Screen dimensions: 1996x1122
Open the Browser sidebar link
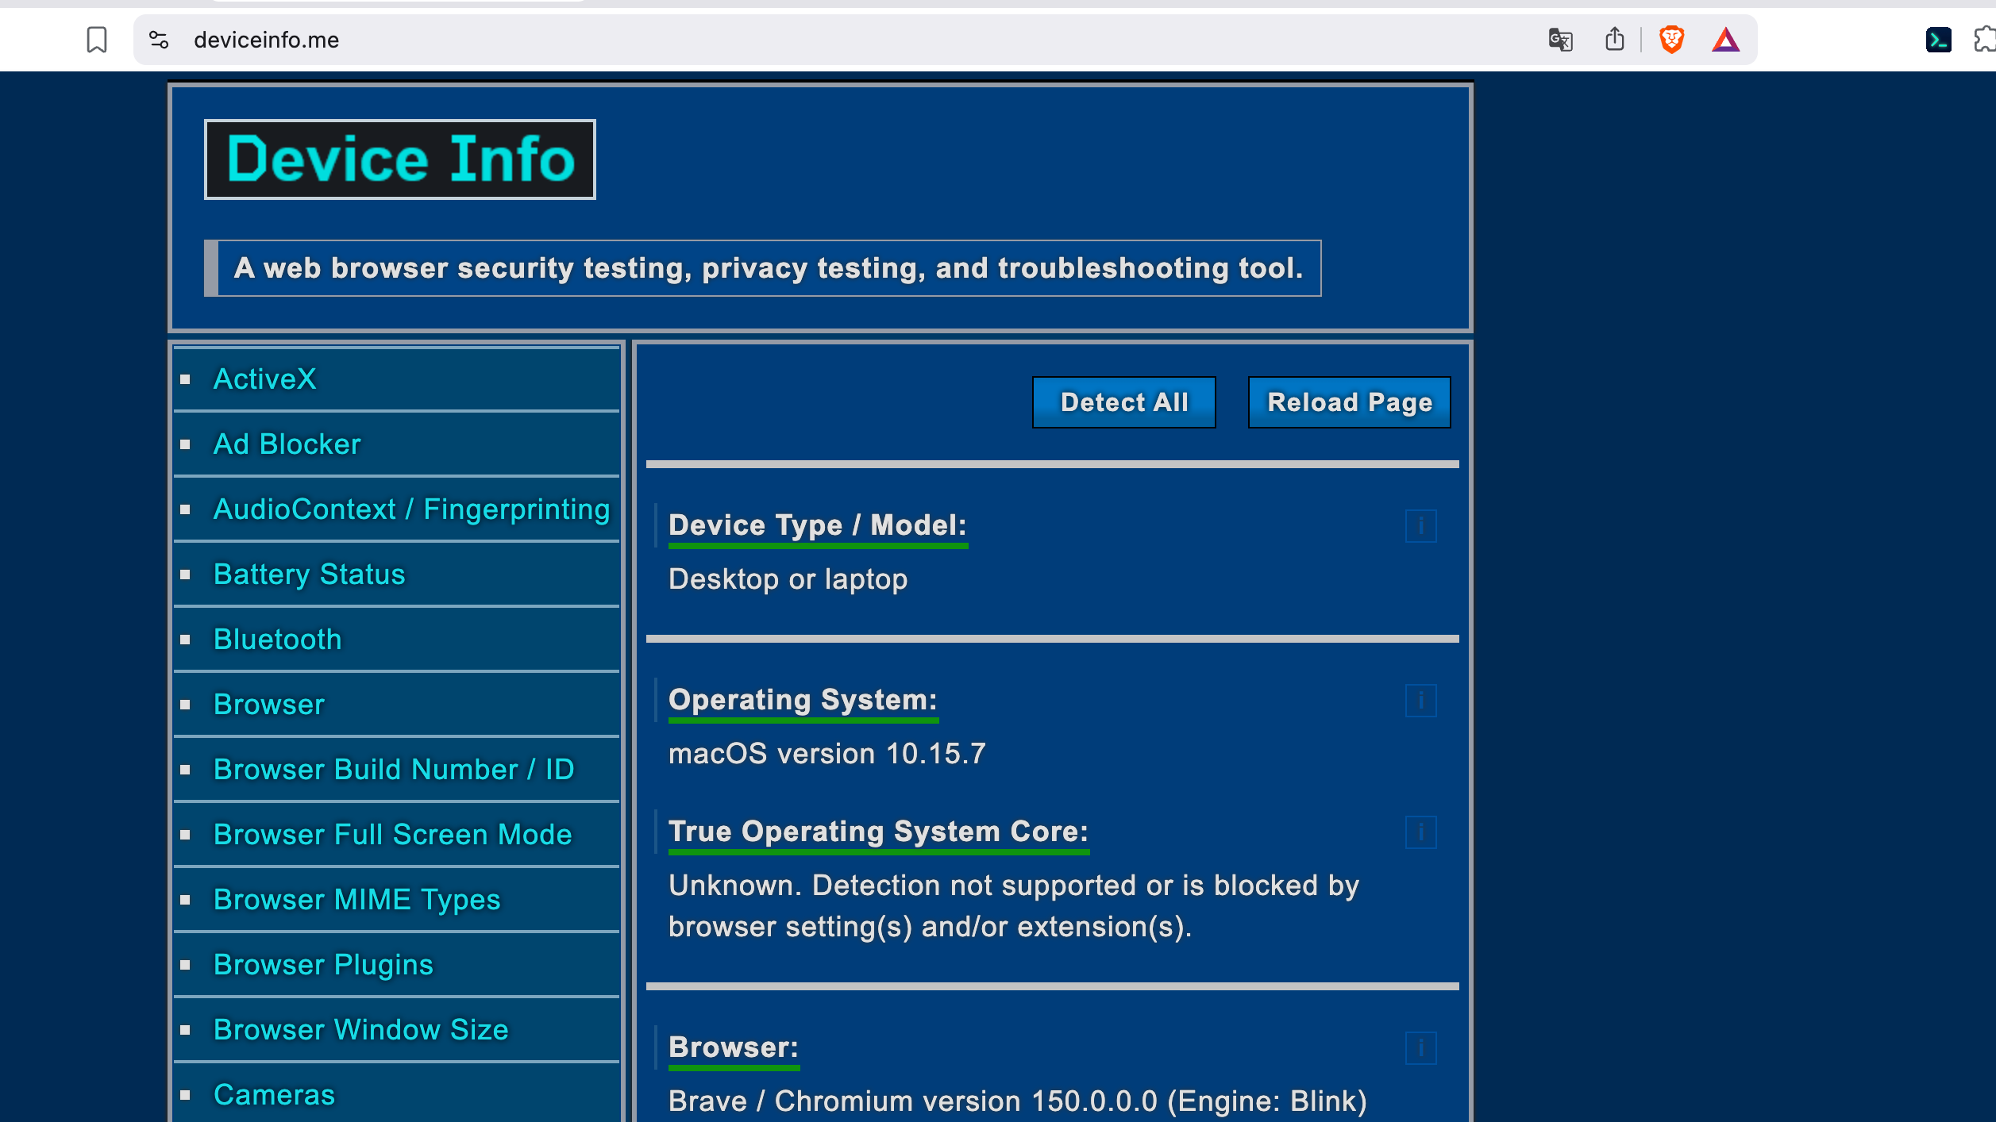[268, 705]
